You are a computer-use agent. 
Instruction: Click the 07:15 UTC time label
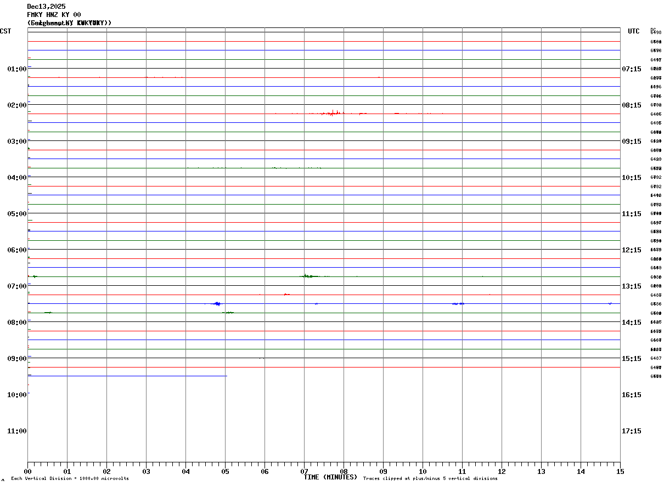coord(632,69)
